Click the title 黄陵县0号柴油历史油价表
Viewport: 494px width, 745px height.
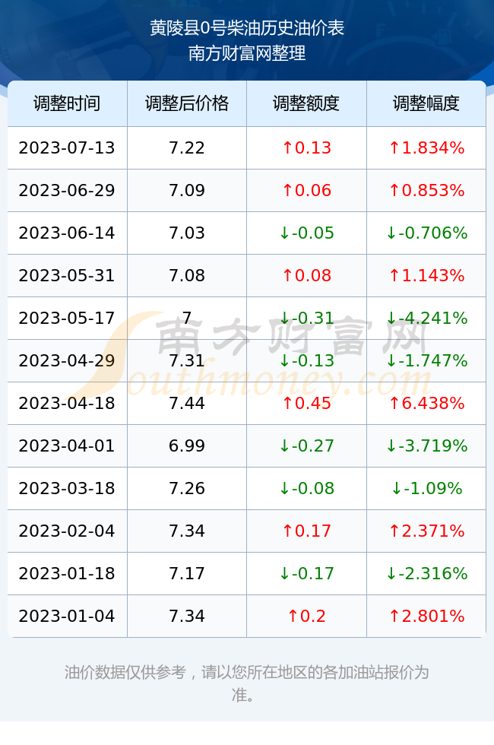[247, 28]
